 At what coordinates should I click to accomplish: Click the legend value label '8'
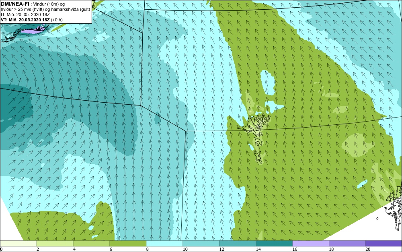coord(148,249)
